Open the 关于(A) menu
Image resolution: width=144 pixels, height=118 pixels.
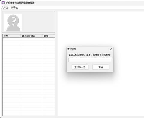tap(15, 8)
